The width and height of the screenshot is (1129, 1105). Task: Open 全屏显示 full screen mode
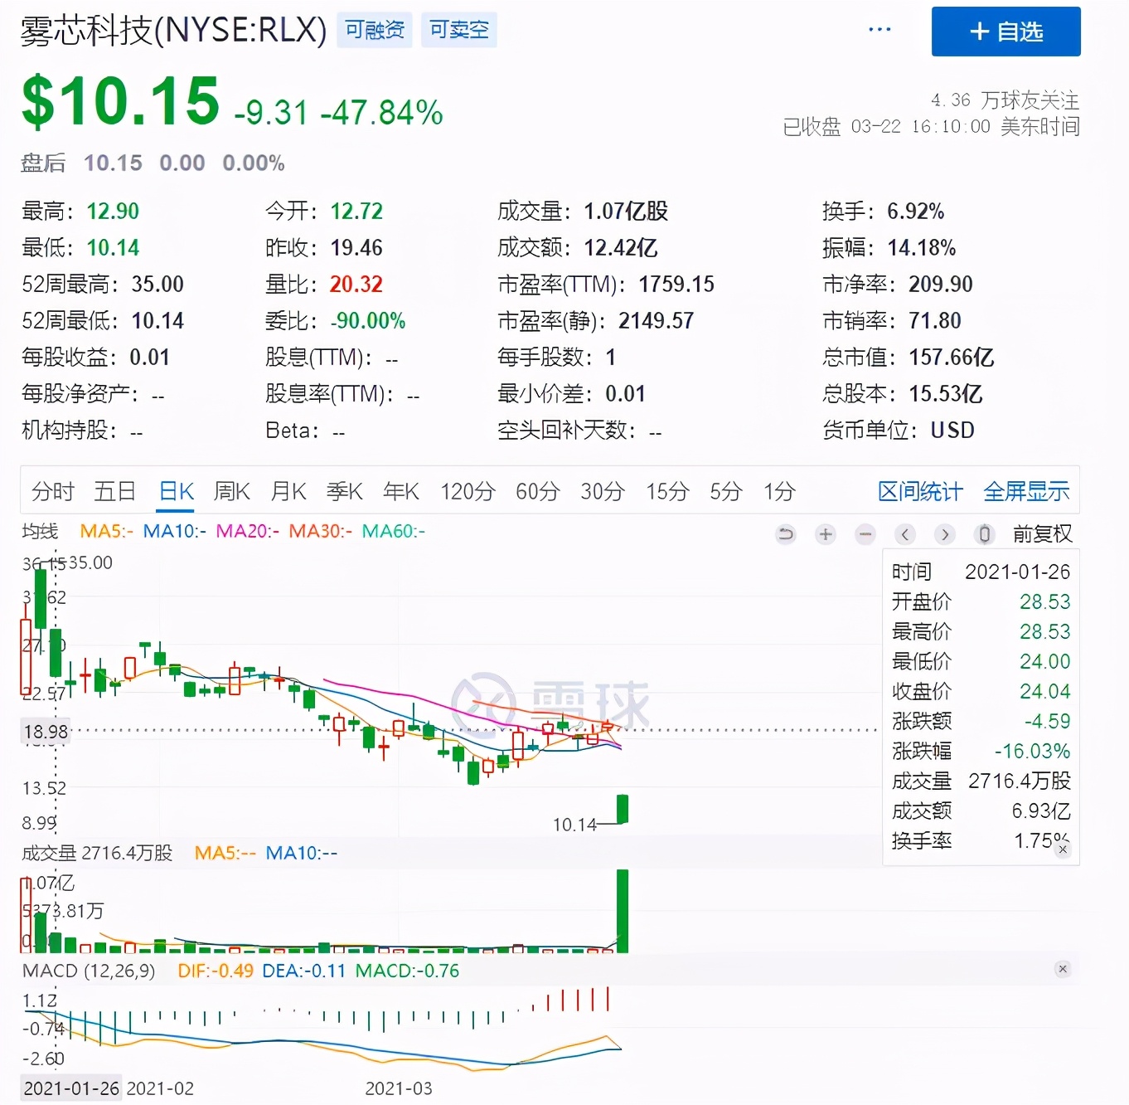click(1026, 490)
